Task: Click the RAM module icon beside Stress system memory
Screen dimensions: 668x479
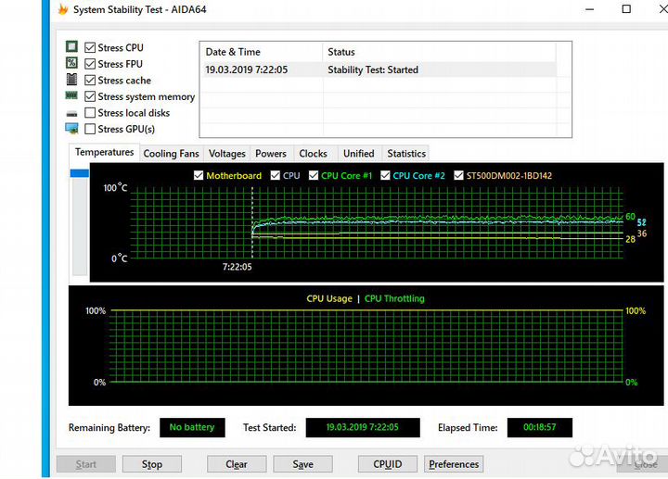Action: pos(71,95)
